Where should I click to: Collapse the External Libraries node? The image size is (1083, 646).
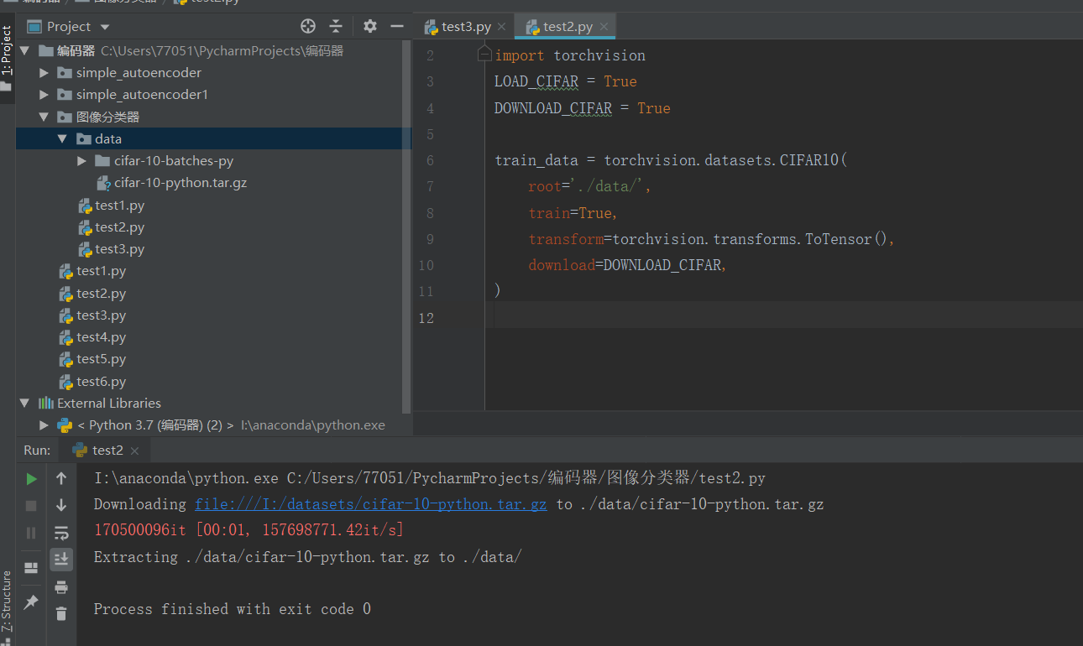[x=25, y=403]
